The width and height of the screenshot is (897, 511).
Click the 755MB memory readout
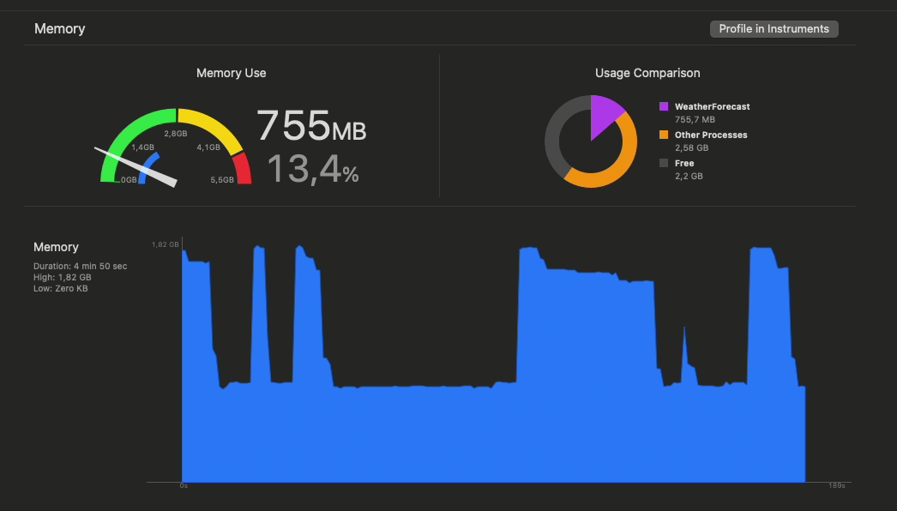click(312, 127)
